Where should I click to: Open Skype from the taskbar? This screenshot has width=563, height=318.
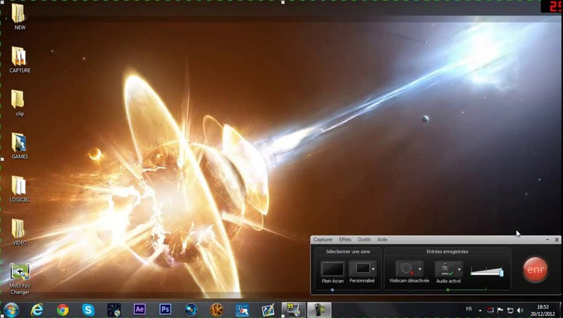tap(88, 310)
